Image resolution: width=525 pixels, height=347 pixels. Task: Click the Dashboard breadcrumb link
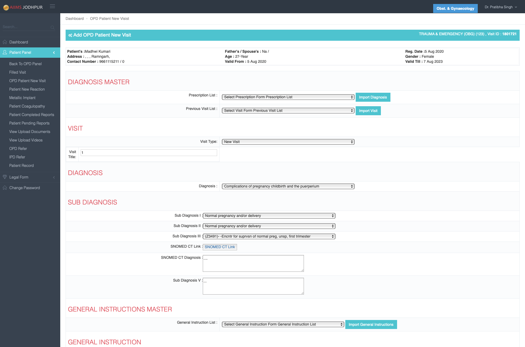point(75,19)
